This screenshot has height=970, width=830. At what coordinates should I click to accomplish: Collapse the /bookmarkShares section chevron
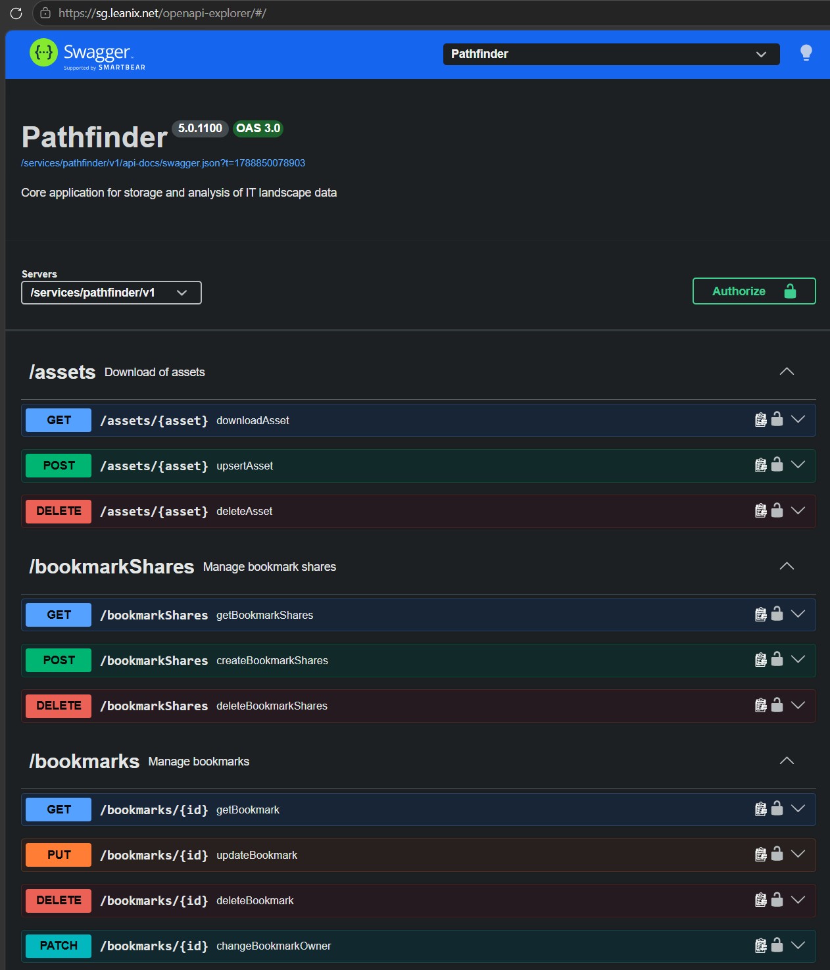click(787, 566)
